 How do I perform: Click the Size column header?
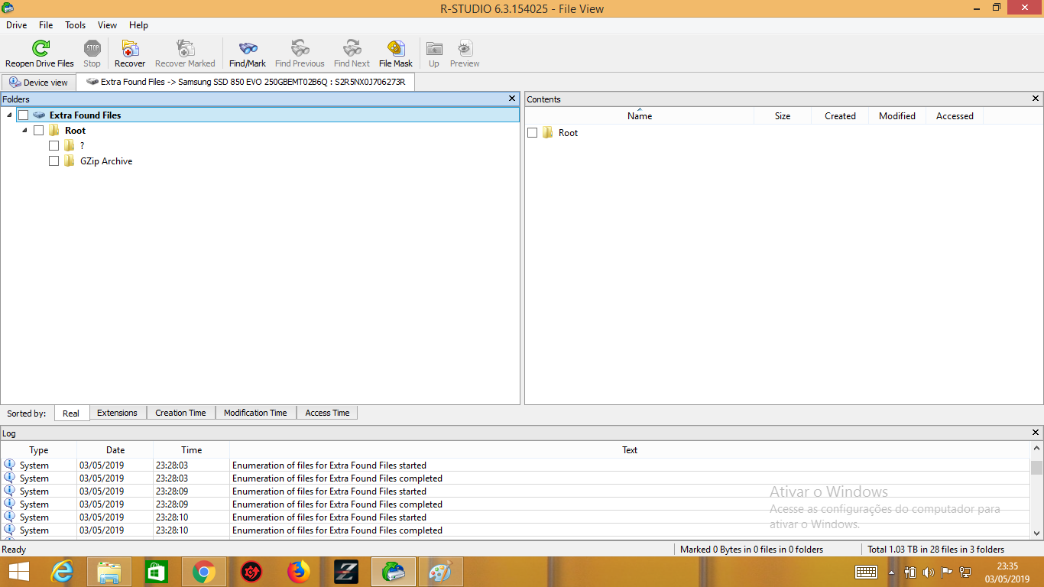tap(783, 116)
